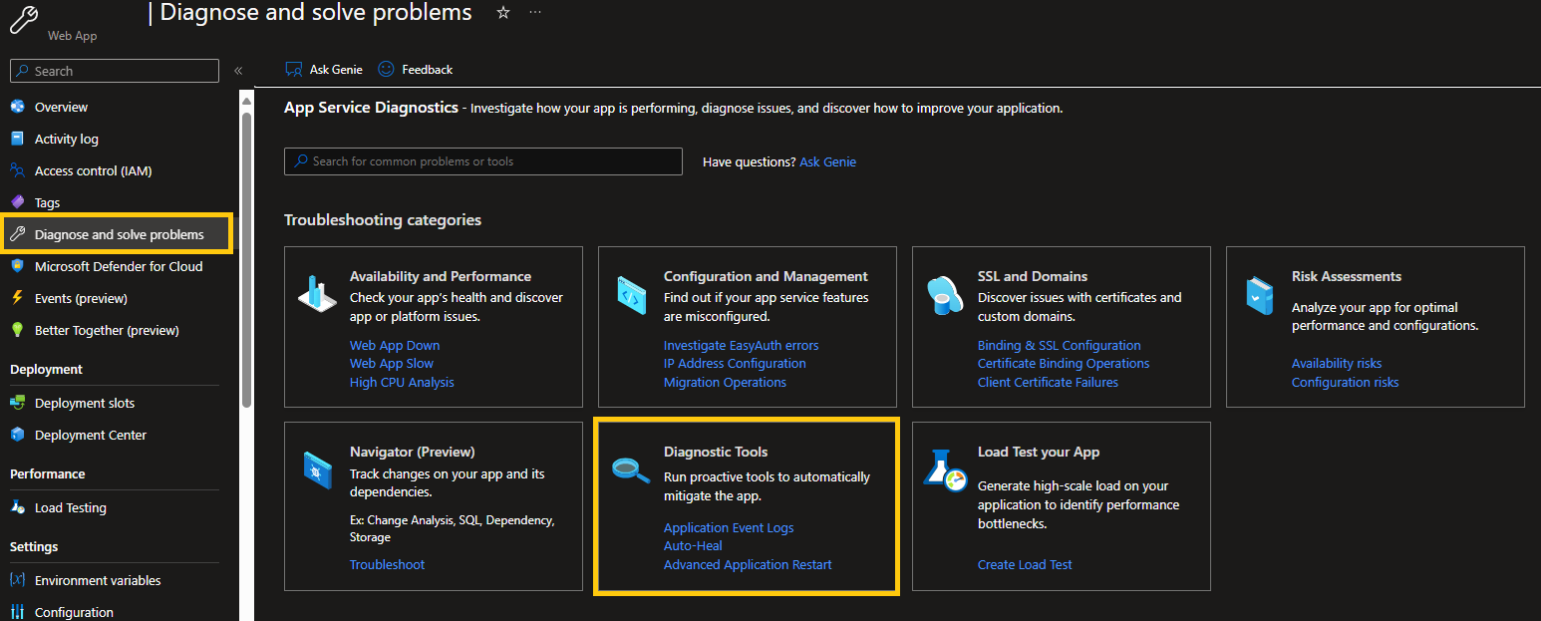Favorite this page using the star icon

[x=502, y=13]
